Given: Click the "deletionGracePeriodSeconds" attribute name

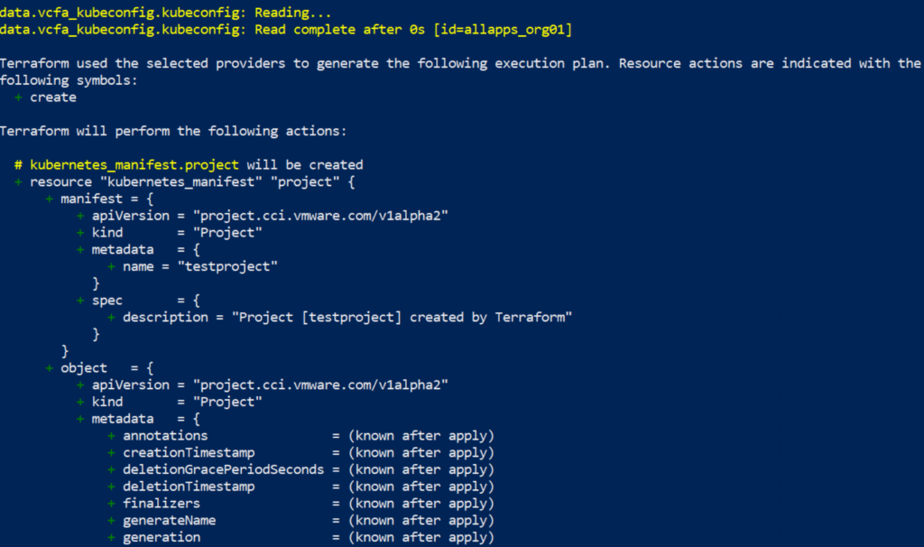Looking at the screenshot, I should (223, 469).
